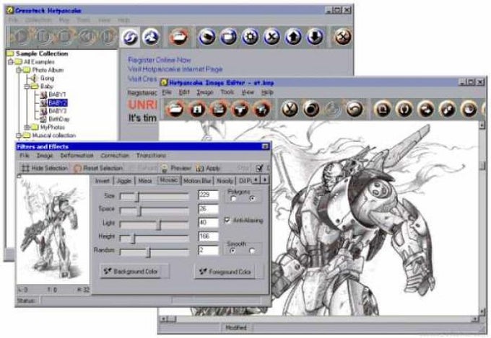Click the copy icon next to the scissors
Screen dimensions: 491x338
click(311, 110)
